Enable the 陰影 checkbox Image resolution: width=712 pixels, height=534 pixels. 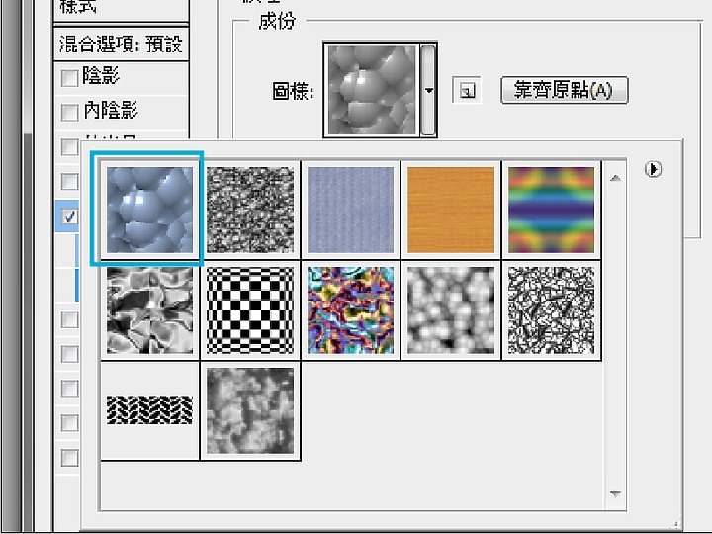[69, 78]
